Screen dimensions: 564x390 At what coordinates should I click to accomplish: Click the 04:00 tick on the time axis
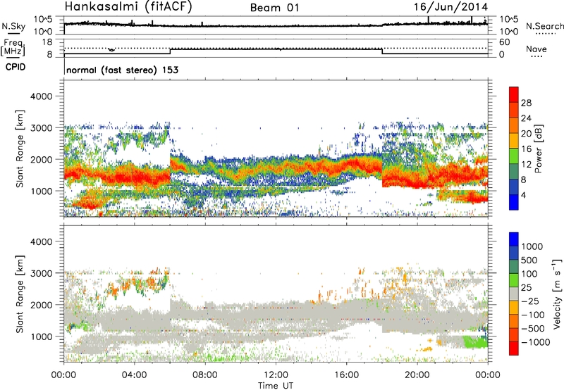pos(134,374)
